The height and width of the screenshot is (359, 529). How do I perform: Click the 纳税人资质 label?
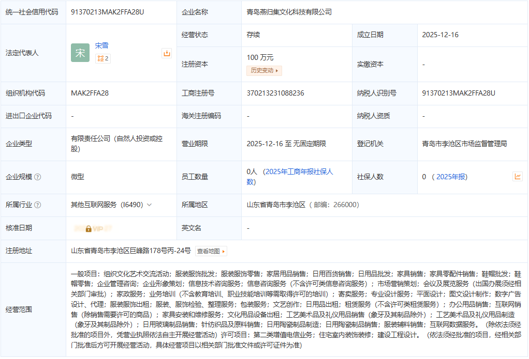point(374,116)
